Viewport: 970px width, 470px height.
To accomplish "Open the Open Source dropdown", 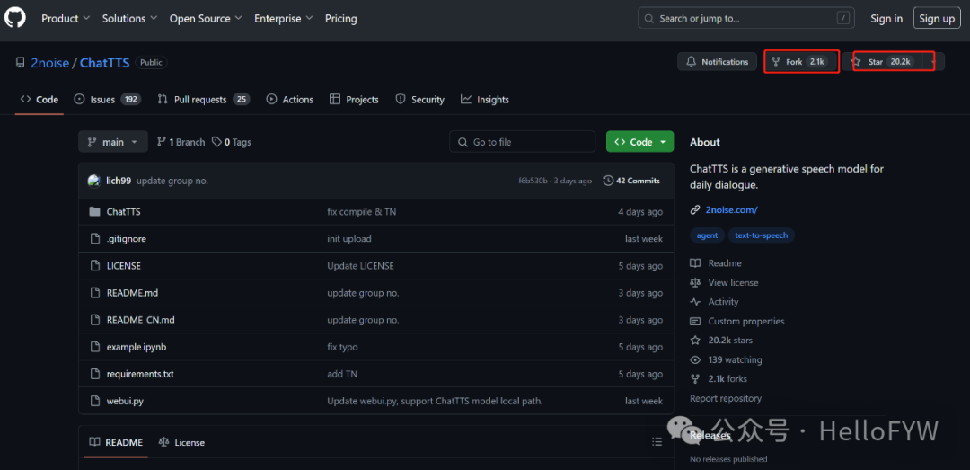I will pos(206,19).
